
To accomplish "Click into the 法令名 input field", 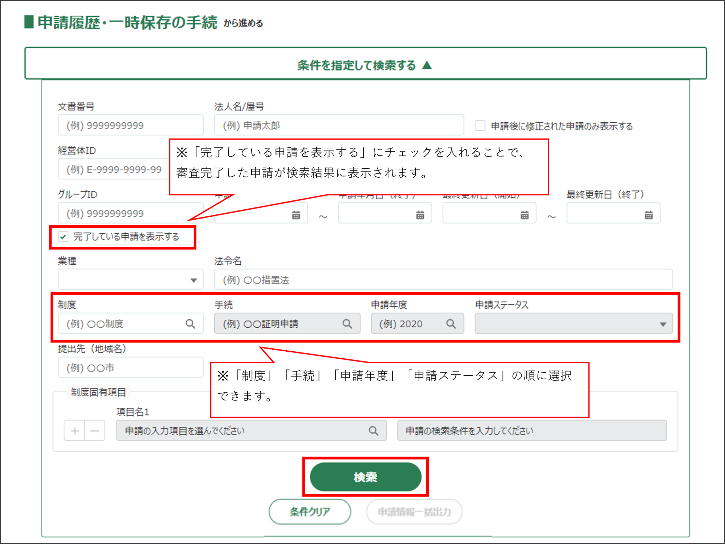I will pyautogui.click(x=443, y=280).
